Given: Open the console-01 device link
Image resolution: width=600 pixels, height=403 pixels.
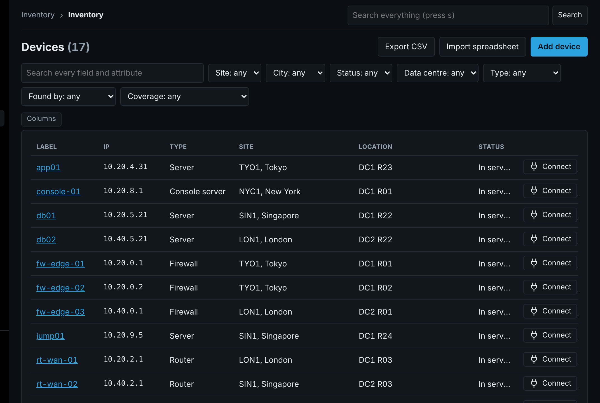Looking at the screenshot, I should click(58, 191).
